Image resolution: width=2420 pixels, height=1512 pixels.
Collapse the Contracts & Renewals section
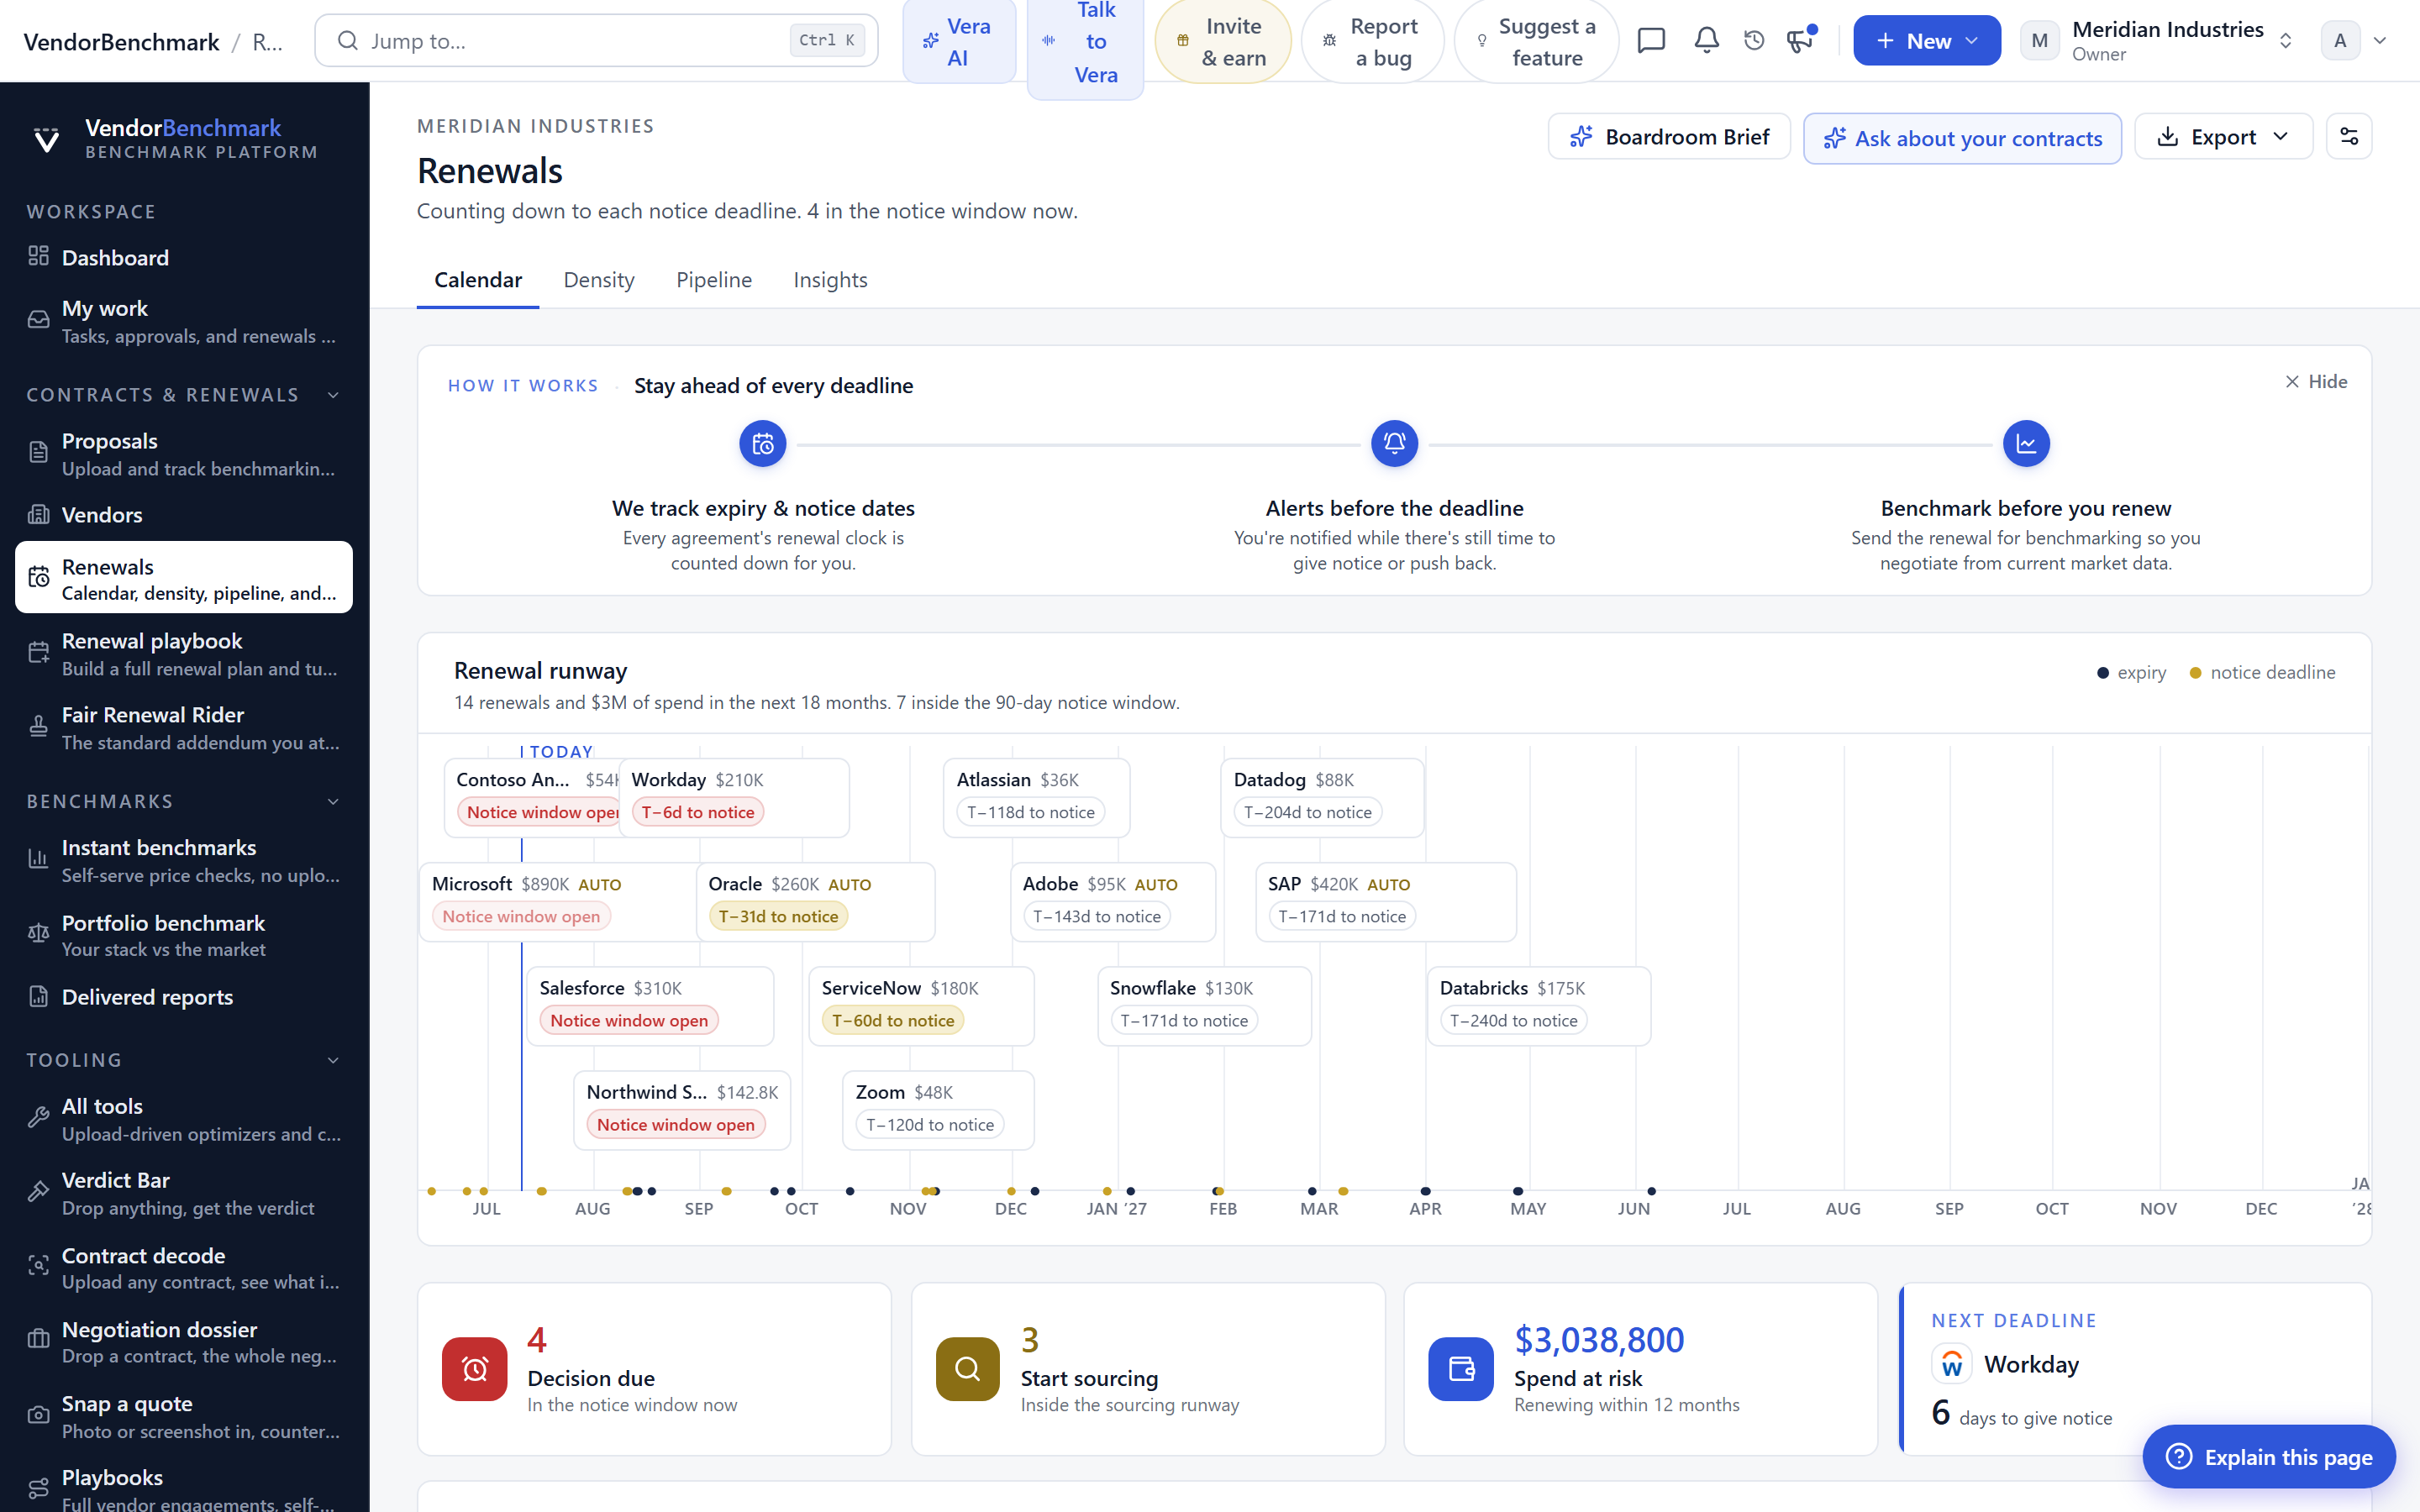333,395
